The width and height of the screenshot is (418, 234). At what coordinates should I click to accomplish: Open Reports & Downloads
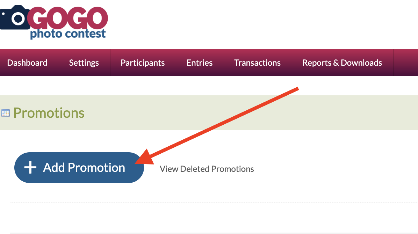pyautogui.click(x=342, y=63)
